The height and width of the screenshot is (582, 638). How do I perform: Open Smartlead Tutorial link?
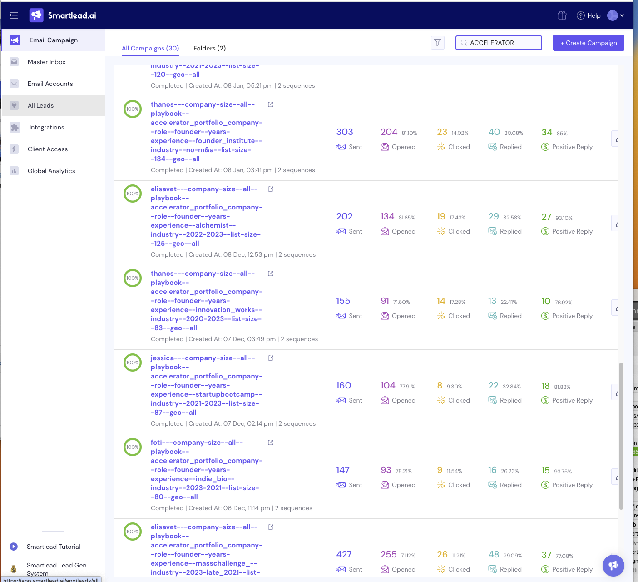tap(54, 547)
